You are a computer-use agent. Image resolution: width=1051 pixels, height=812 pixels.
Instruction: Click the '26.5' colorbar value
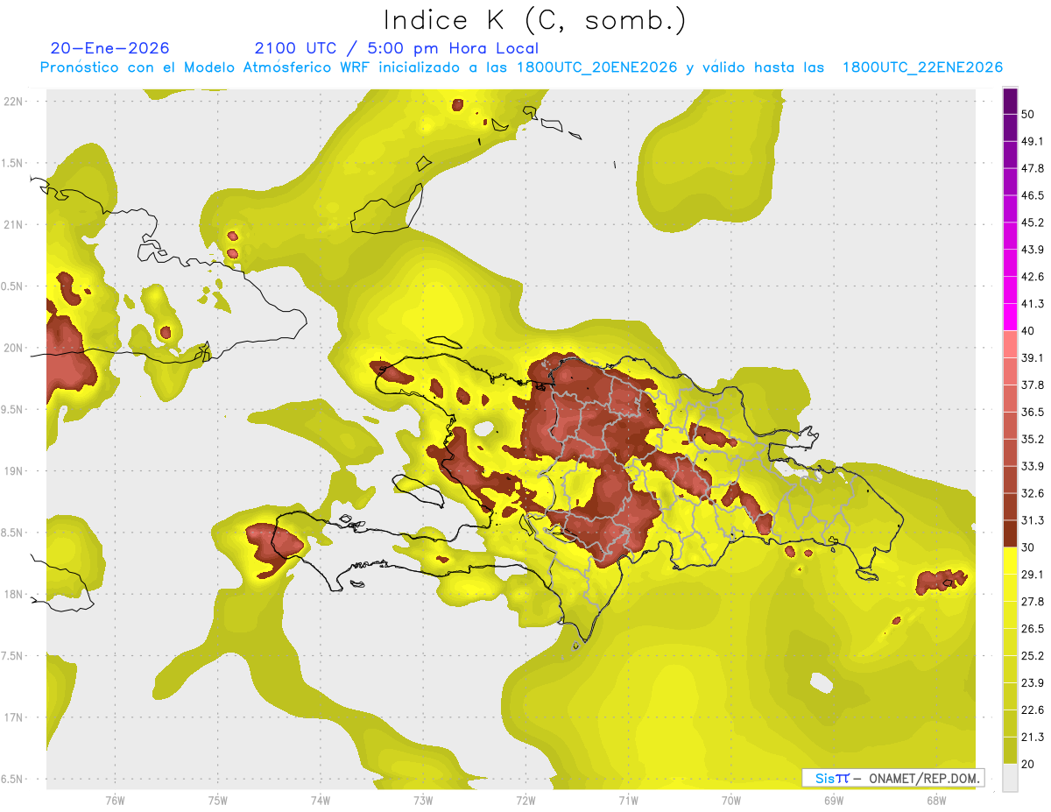tap(1033, 629)
